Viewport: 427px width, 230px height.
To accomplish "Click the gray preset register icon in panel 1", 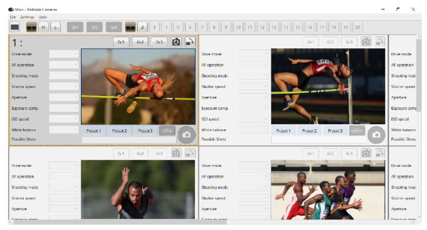I will (x=167, y=131).
